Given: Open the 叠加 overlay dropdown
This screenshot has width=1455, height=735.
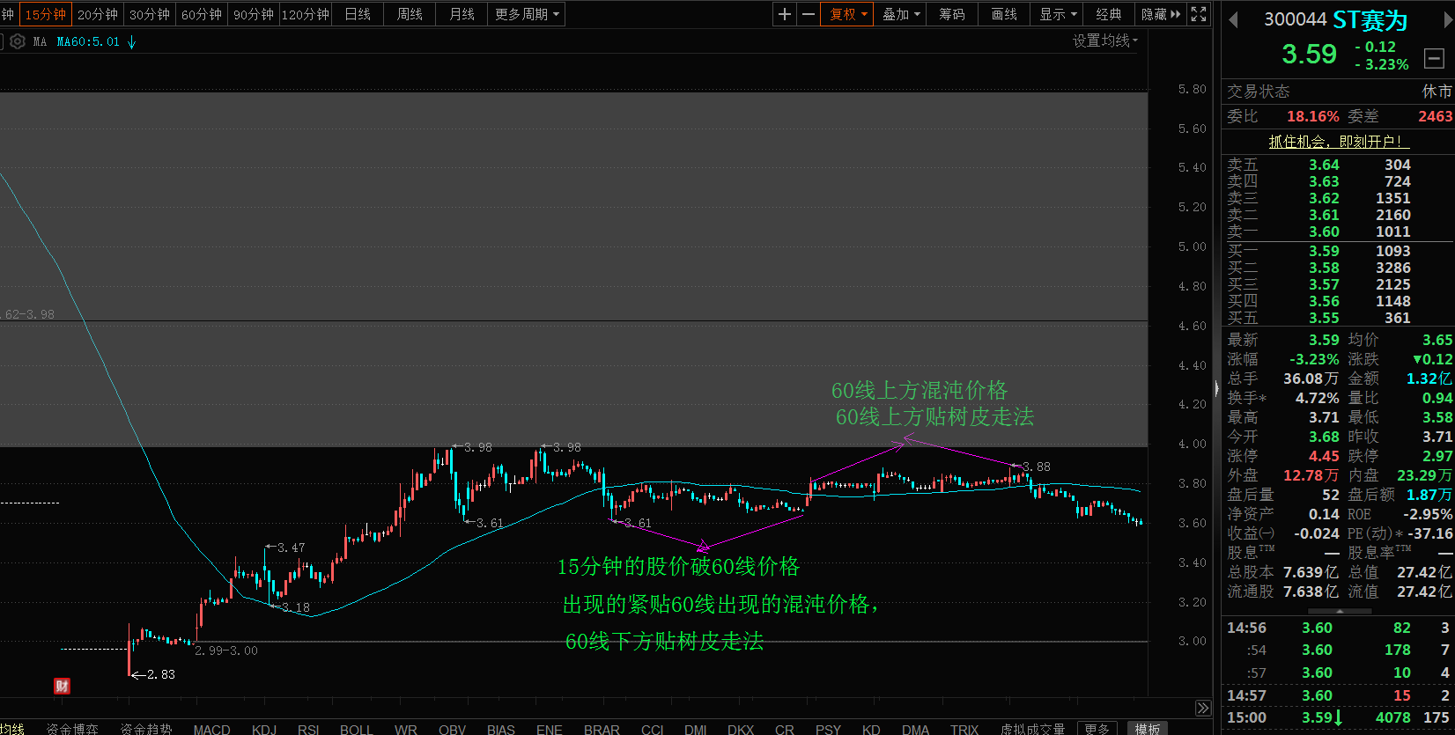Looking at the screenshot, I should (900, 14).
